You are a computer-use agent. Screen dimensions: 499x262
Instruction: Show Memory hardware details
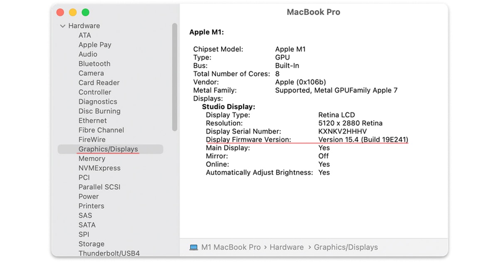point(92,159)
